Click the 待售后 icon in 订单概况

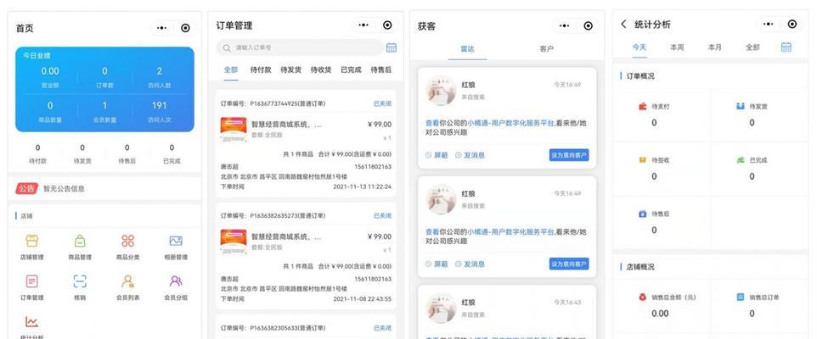pyautogui.click(x=642, y=214)
